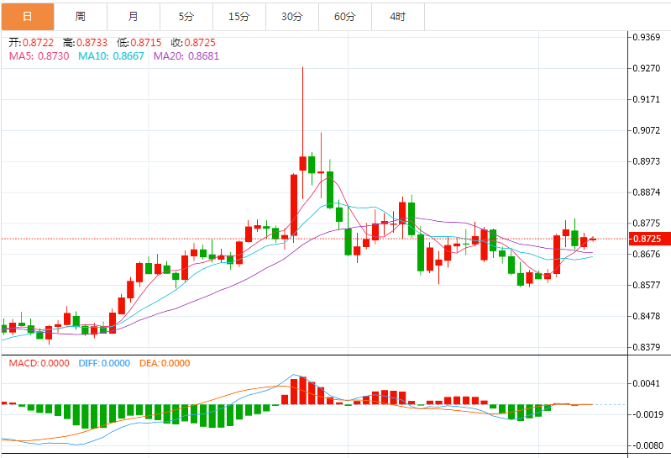Open the 15分 interval tab

tap(239, 17)
